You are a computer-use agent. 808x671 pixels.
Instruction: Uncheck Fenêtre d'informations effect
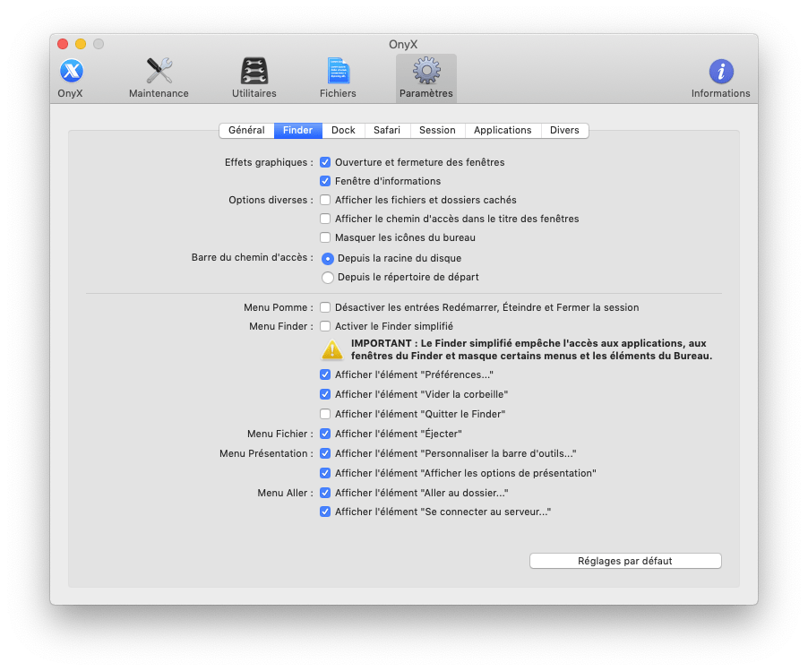click(325, 181)
